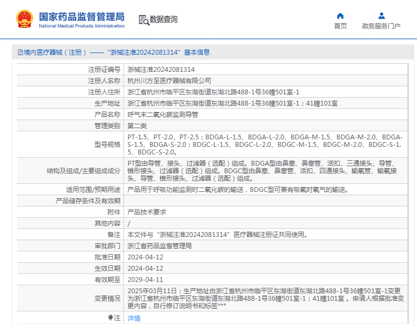Click the 附件 label
The image size is (417, 327).
click(114, 212)
